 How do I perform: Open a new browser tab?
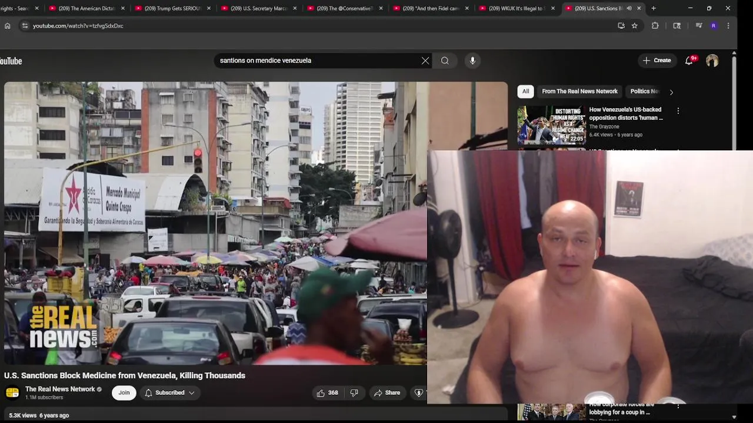pyautogui.click(x=653, y=8)
